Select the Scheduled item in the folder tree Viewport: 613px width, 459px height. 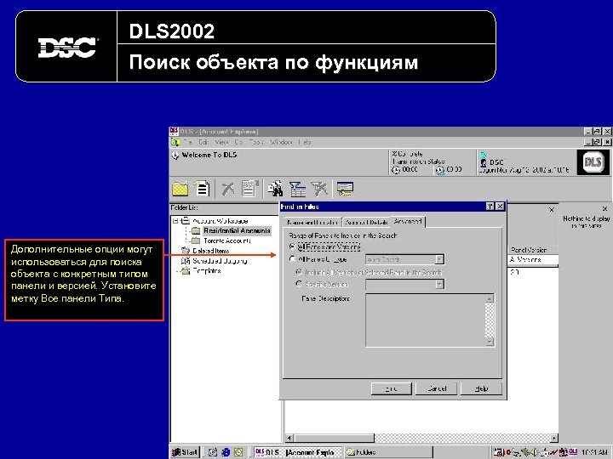click(220, 261)
